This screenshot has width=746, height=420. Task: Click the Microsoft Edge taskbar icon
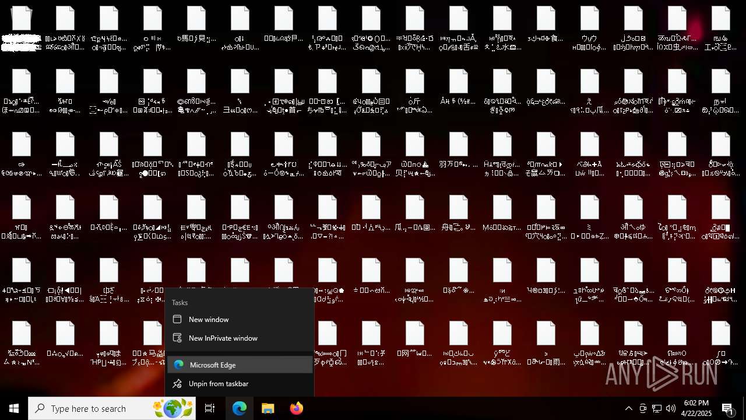(x=240, y=408)
